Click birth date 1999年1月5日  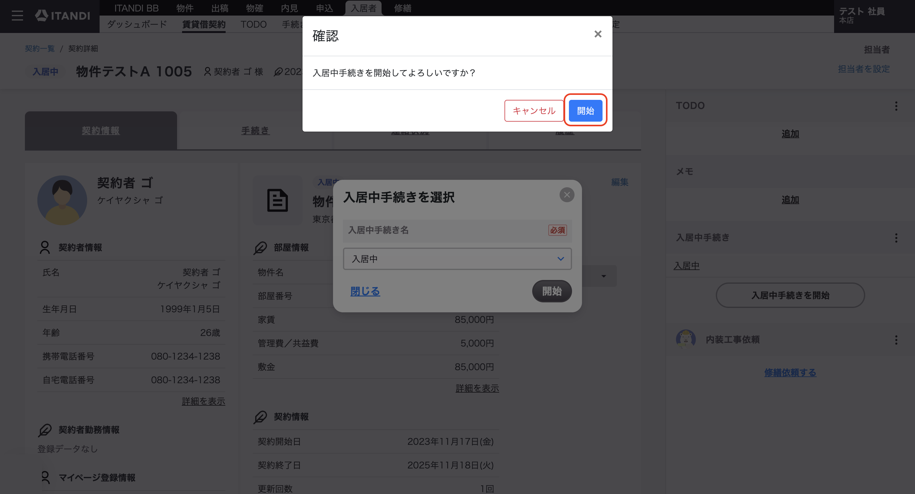pyautogui.click(x=190, y=309)
